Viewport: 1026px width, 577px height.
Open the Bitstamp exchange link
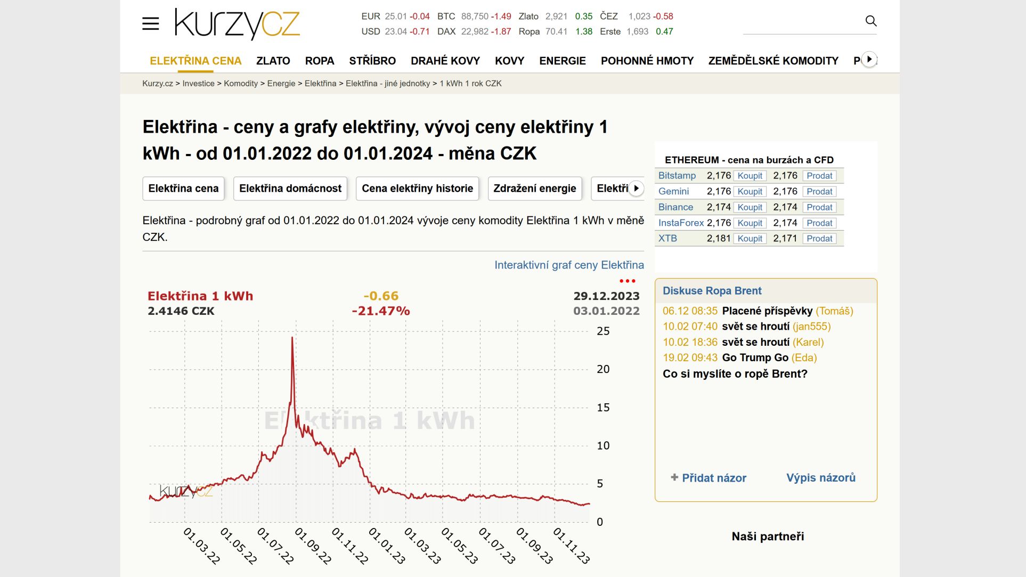click(x=677, y=176)
